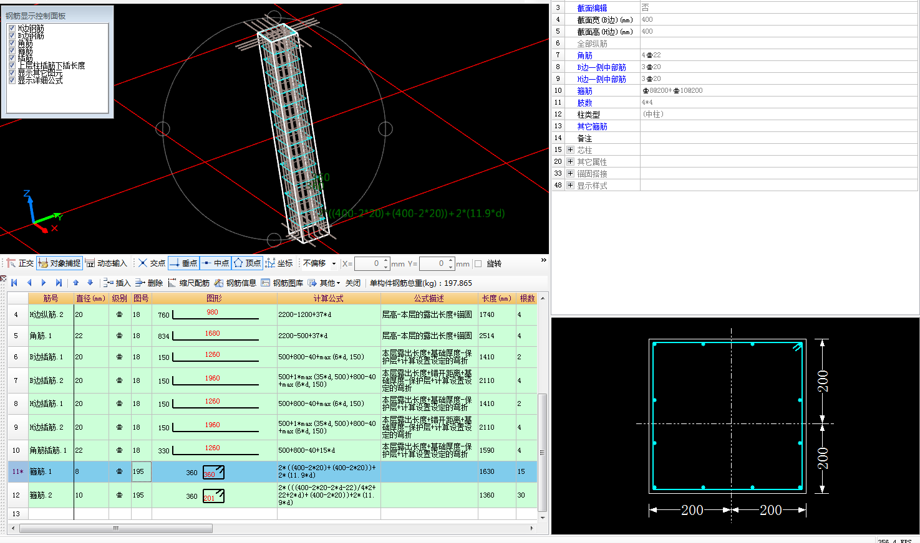This screenshot has width=920, height=543.
Task: Click the 角筋 property link
Action: (584, 55)
